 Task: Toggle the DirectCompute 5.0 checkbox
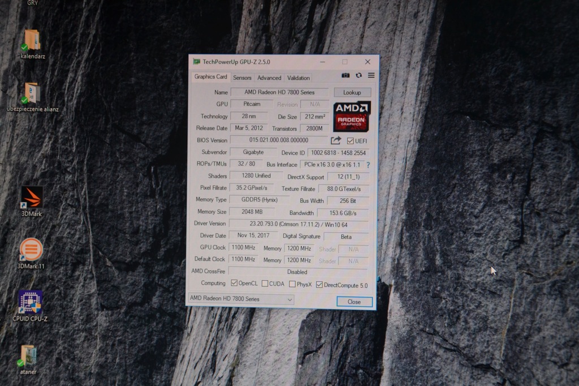click(319, 285)
